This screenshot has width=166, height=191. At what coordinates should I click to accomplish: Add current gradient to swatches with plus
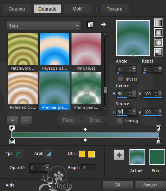click(119, 155)
